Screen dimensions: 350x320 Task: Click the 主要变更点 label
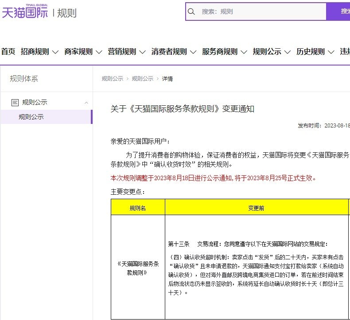pyautogui.click(x=128, y=192)
